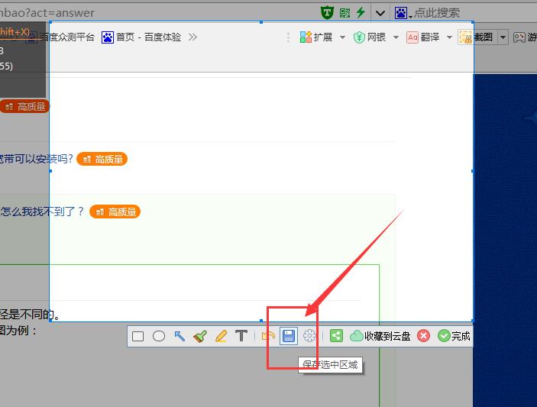This screenshot has width=537, height=407.
Task: Show more bookmarks with the chevron
Action: pyautogui.click(x=192, y=37)
